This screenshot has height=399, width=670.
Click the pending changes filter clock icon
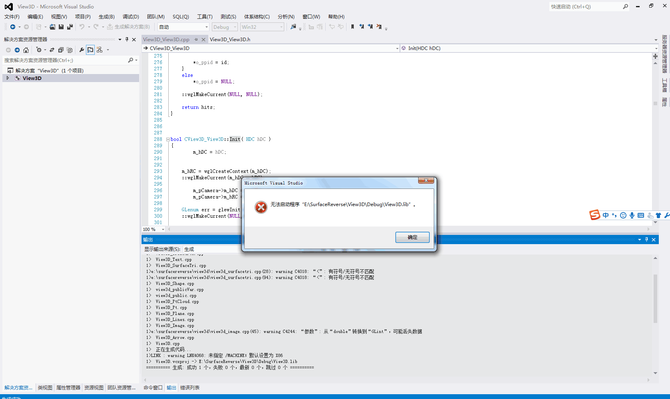39,50
